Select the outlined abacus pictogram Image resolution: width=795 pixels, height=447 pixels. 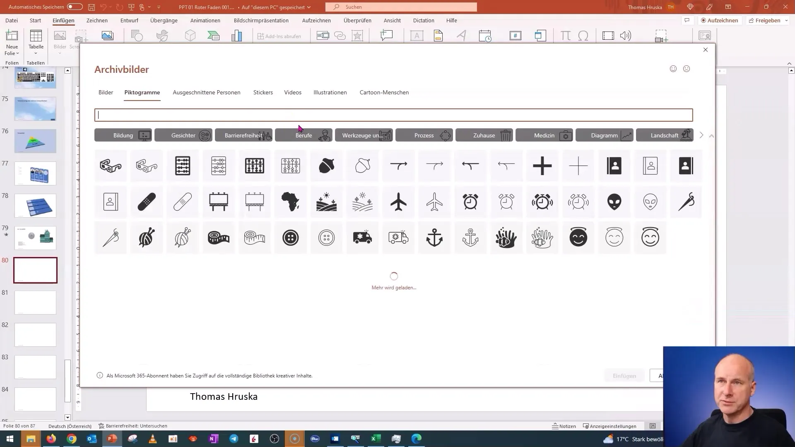click(219, 166)
